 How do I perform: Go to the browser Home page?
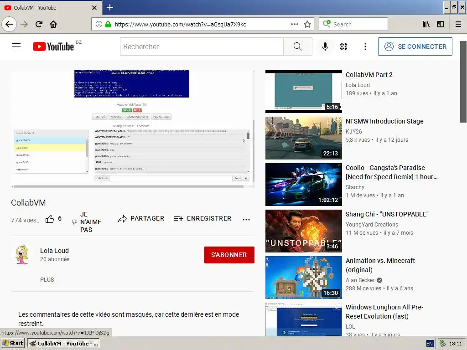pos(53,24)
